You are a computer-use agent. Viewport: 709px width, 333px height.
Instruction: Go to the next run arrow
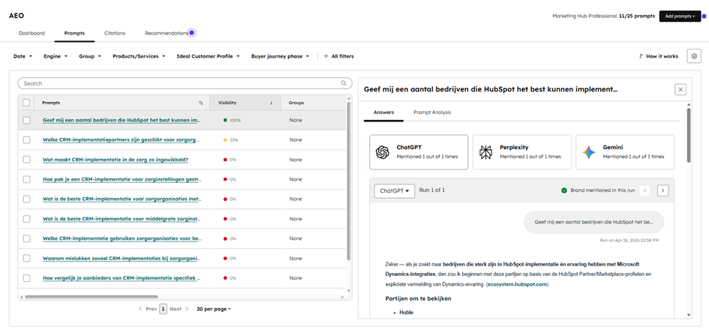coord(663,190)
